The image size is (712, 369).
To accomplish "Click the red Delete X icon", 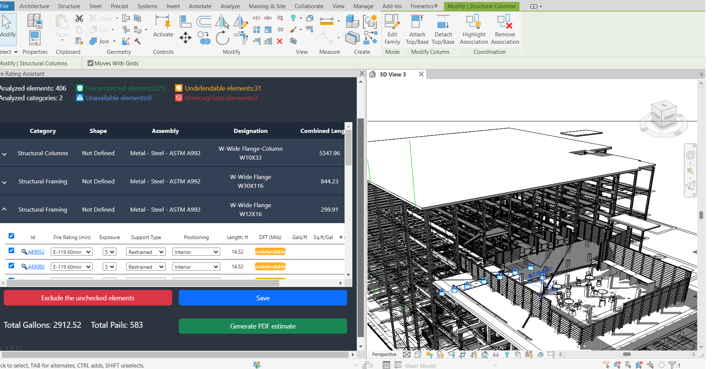I will (x=280, y=41).
